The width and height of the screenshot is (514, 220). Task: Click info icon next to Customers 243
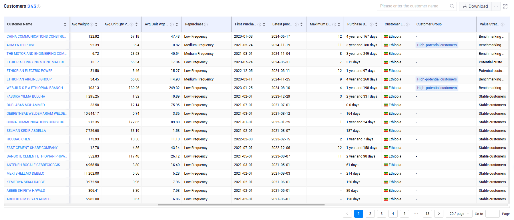pyautogui.click(x=39, y=6)
